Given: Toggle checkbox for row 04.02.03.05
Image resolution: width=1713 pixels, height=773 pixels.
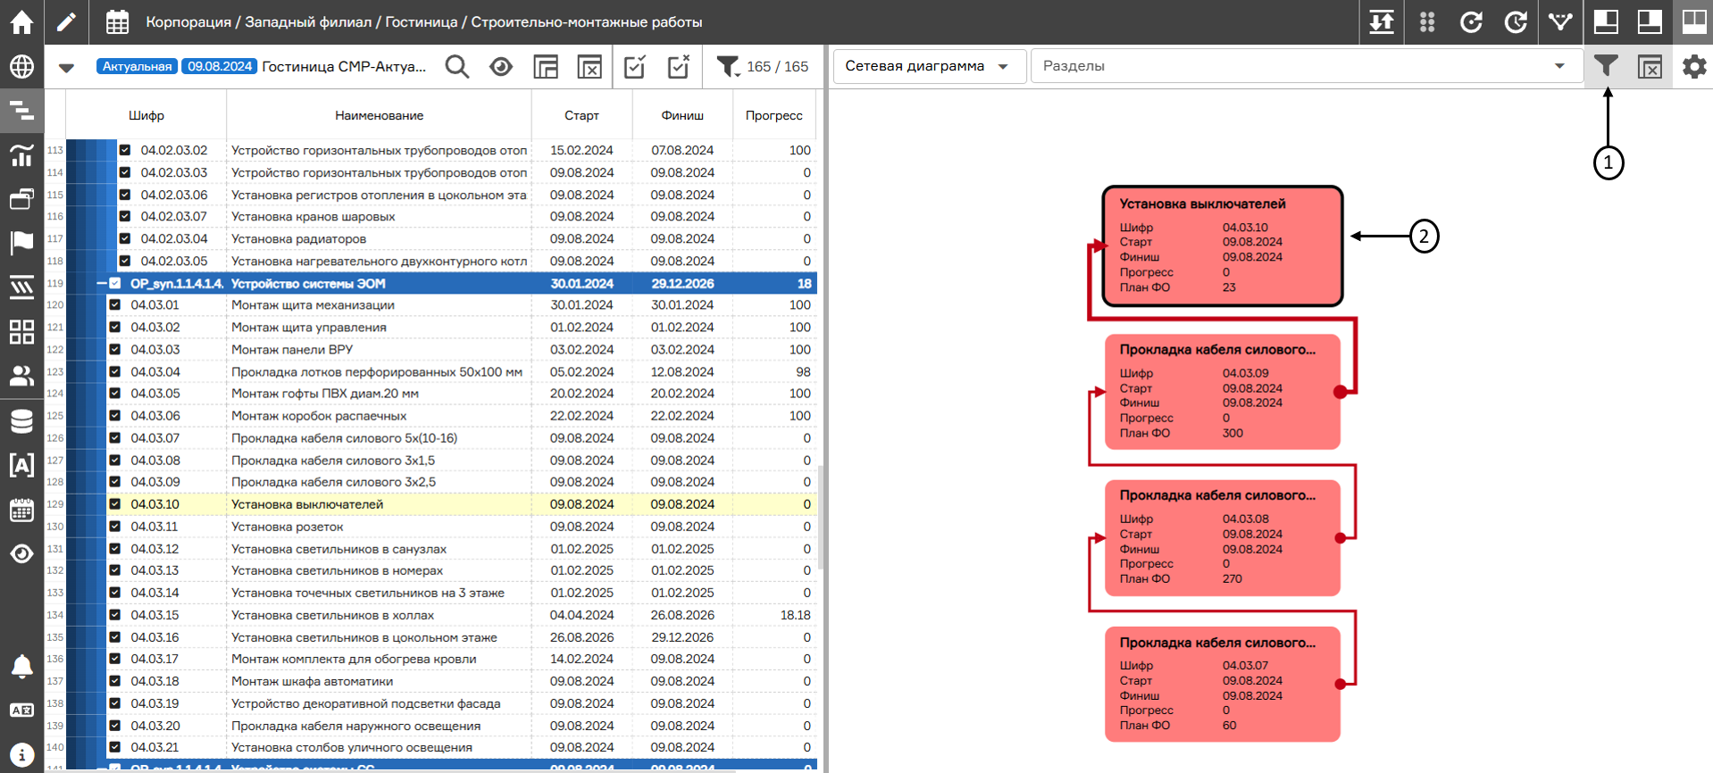Looking at the screenshot, I should click(125, 261).
